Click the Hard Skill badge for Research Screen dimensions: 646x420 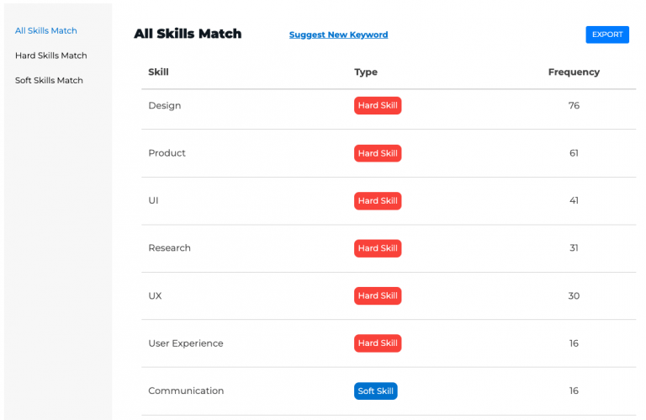pyautogui.click(x=378, y=248)
